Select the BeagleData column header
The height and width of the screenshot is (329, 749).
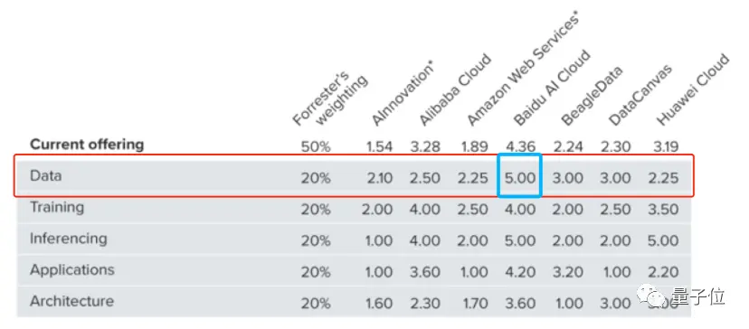pyautogui.click(x=592, y=96)
